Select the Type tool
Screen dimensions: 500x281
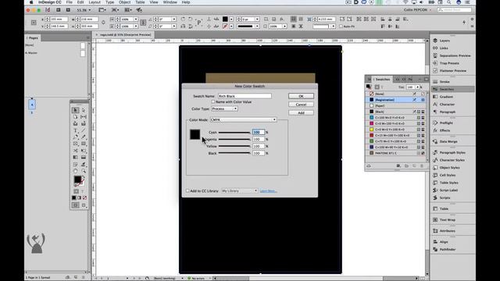[x=76, y=130]
